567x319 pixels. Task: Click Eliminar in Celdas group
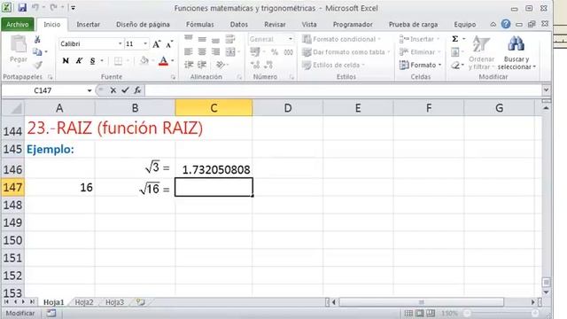(420, 52)
